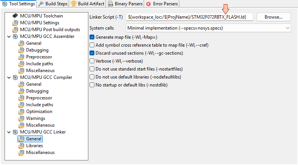
Task: Click the MCU/MPU Settings folder icon
Action: (x=15, y=23)
